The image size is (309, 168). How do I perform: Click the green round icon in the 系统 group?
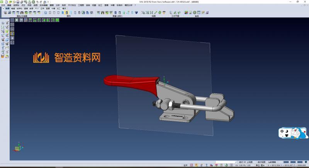195,13
